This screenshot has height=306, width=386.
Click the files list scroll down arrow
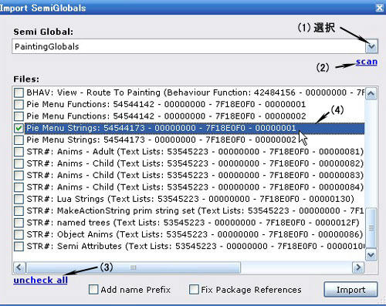pyautogui.click(x=371, y=254)
